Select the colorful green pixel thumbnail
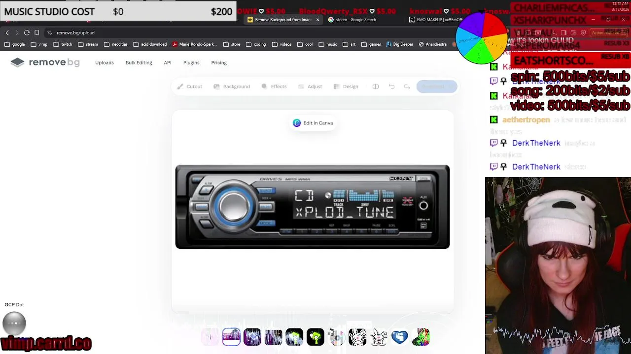 [421, 337]
